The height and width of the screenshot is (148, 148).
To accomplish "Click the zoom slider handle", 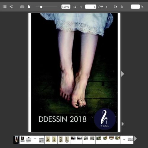I will tap(41, 7).
